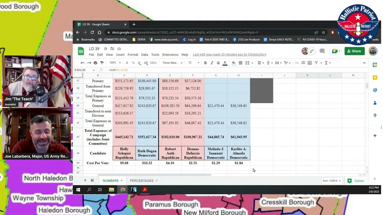The width and height of the screenshot is (383, 215).
Task: Open the comment history icon
Action: click(x=322, y=51)
